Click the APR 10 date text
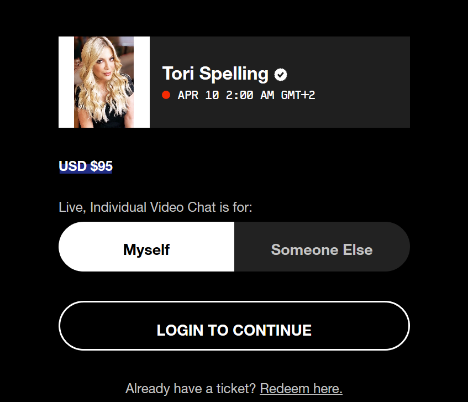 [x=198, y=95]
